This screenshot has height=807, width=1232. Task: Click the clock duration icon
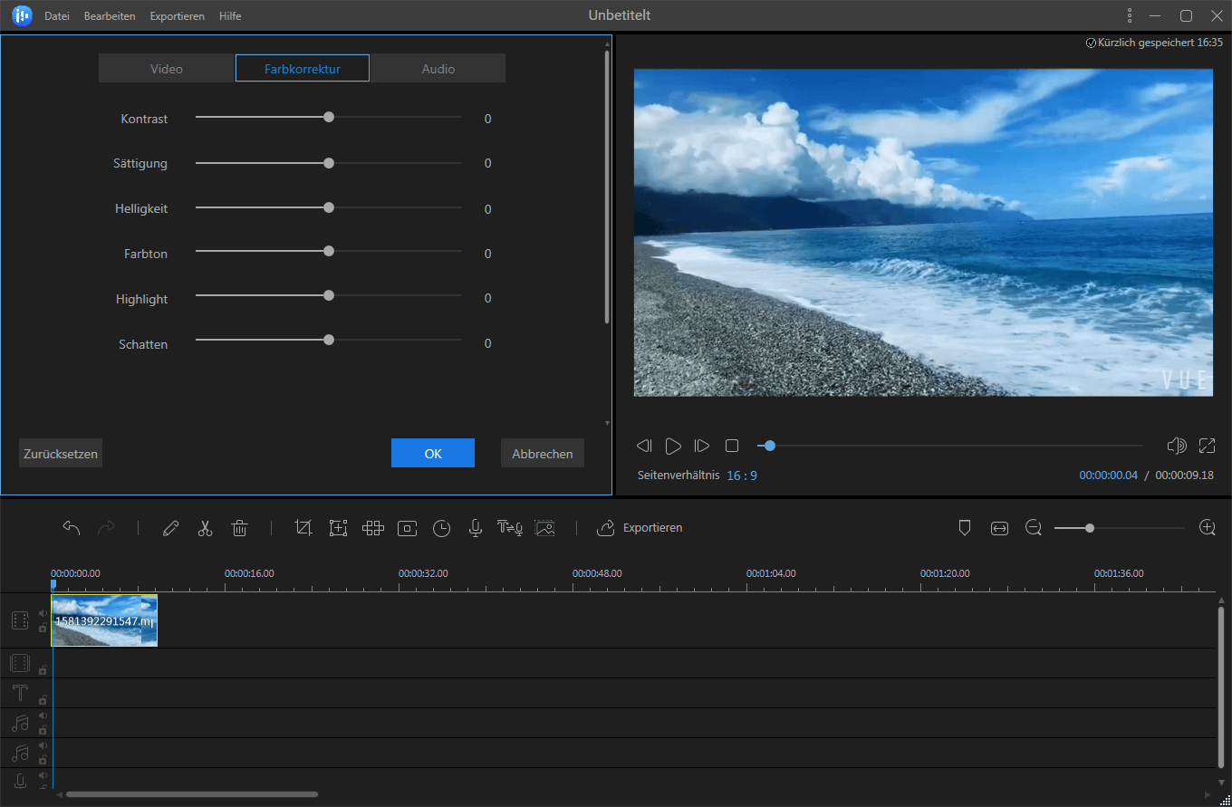pyautogui.click(x=441, y=528)
